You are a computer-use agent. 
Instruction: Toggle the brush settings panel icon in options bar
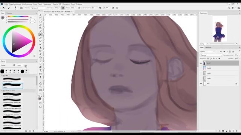click(x=21, y=8)
